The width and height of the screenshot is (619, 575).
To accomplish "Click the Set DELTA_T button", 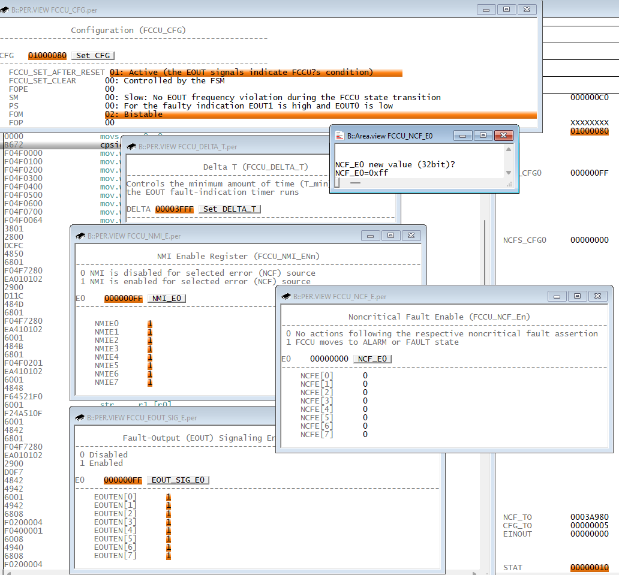I will (x=230, y=209).
